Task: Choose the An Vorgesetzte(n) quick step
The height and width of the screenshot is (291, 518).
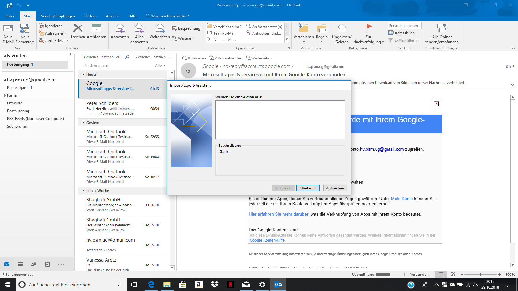Action: [264, 27]
